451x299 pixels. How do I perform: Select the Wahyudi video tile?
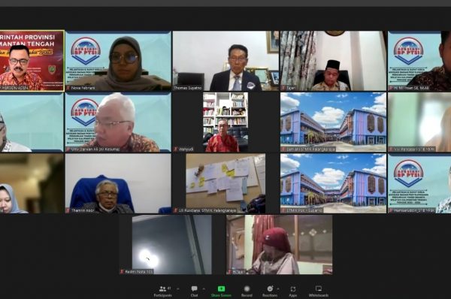[x=225, y=122]
